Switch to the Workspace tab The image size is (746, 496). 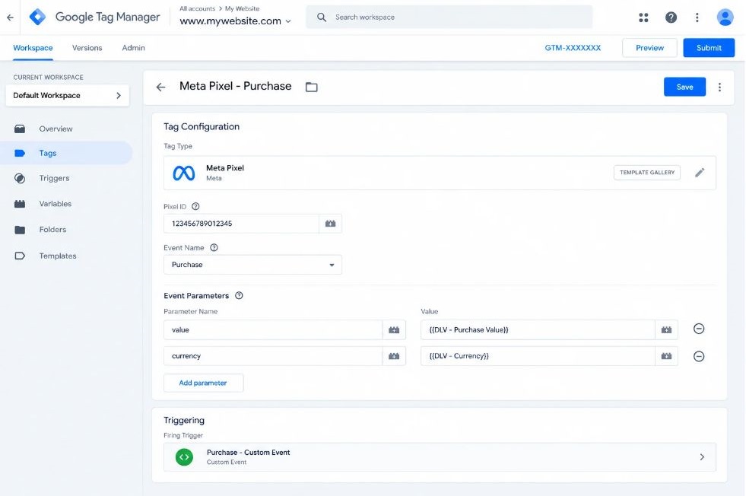[33, 48]
